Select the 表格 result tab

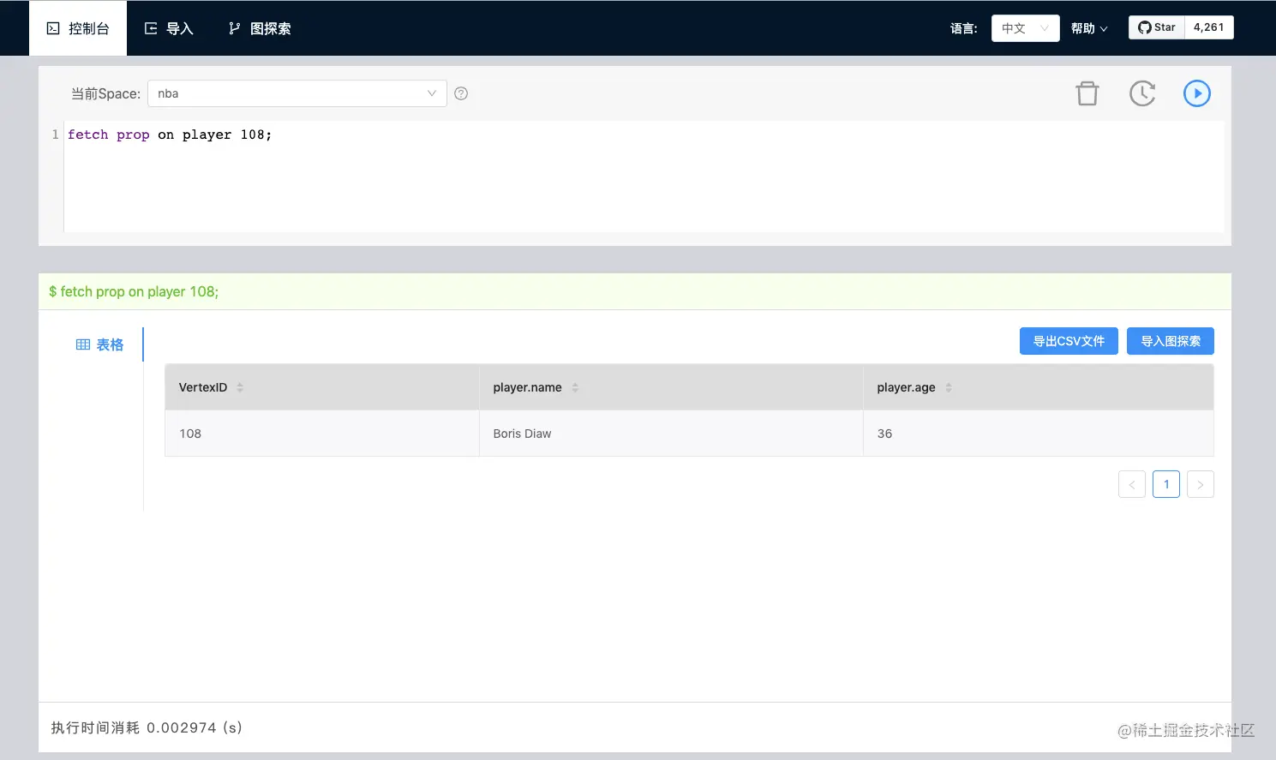coord(99,344)
